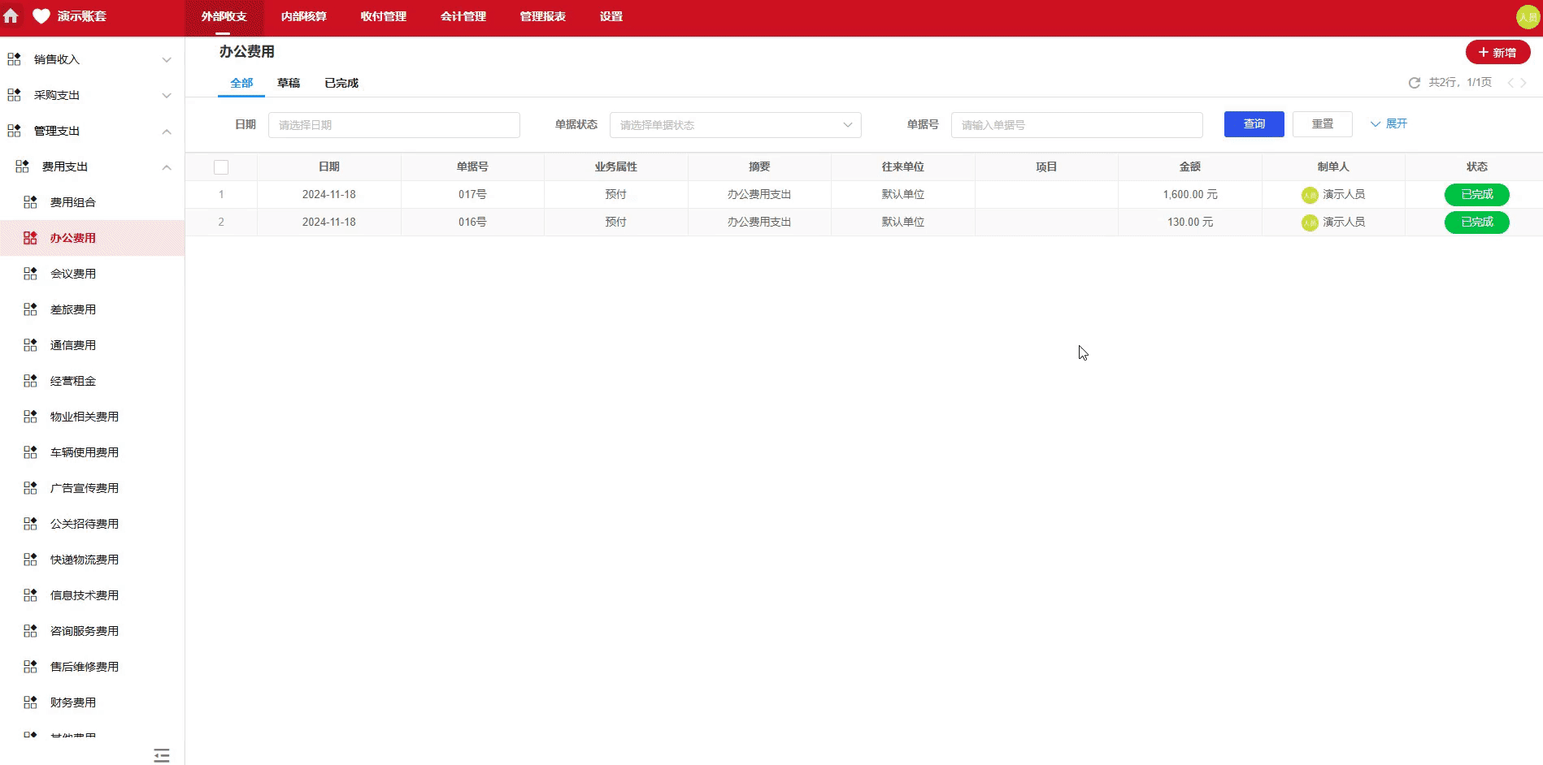Click the refresh icon above the table

pos(1413,82)
